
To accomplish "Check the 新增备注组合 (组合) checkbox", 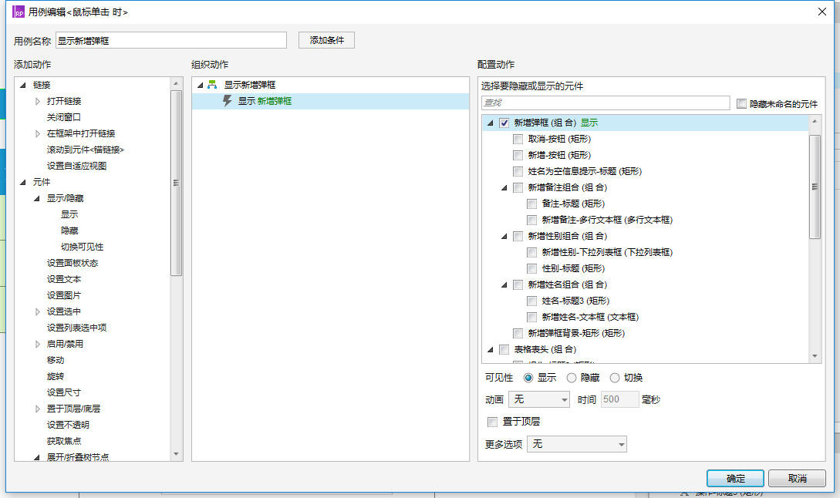I will (x=518, y=187).
